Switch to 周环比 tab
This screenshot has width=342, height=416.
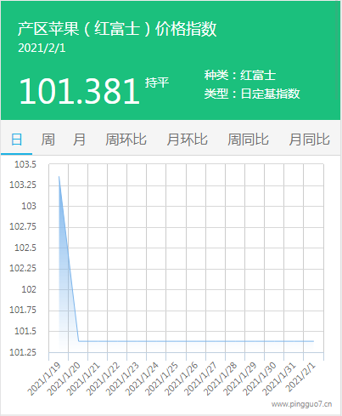[126, 140]
